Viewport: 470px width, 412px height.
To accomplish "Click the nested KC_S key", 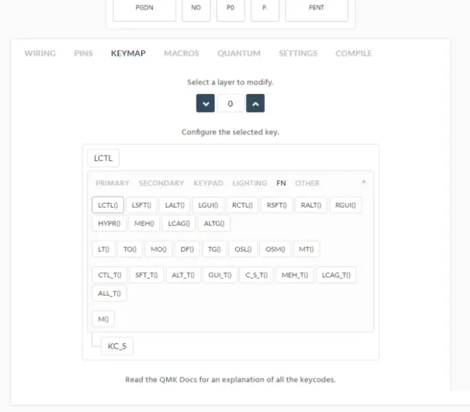I will click(x=117, y=346).
